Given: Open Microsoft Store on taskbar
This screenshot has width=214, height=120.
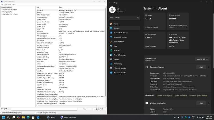Looking at the screenshot, I should click(x=33, y=117).
